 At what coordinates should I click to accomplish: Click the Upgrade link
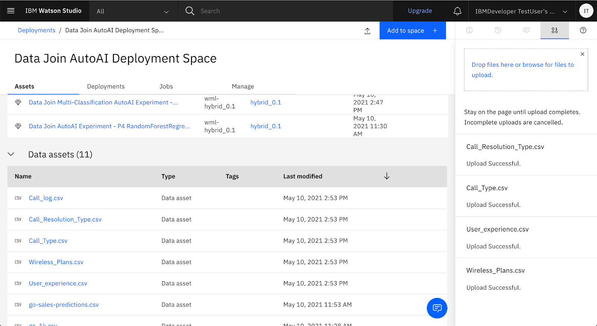click(x=420, y=11)
